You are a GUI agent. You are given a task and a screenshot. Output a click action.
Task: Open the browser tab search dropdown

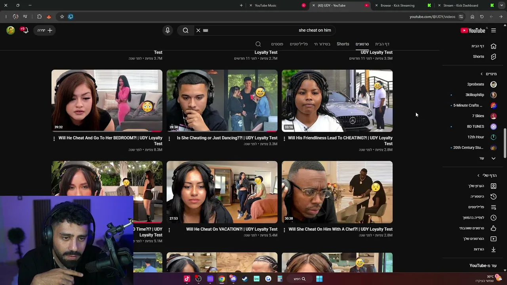coord(501,6)
